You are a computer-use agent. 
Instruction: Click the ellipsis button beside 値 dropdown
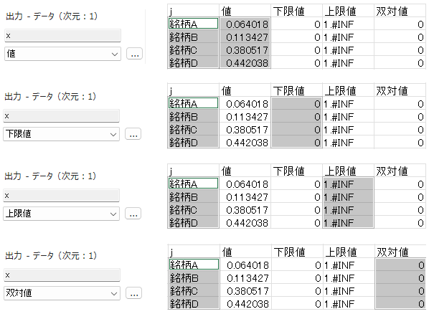134,54
